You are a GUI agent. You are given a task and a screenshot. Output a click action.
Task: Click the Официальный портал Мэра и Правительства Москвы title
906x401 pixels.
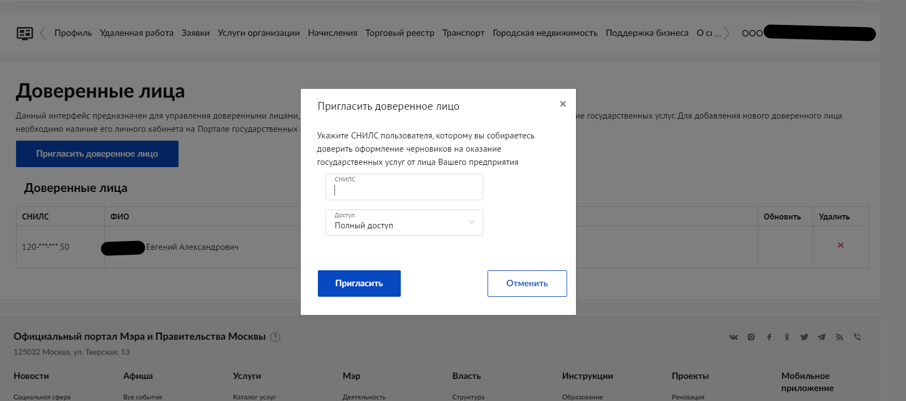click(140, 336)
